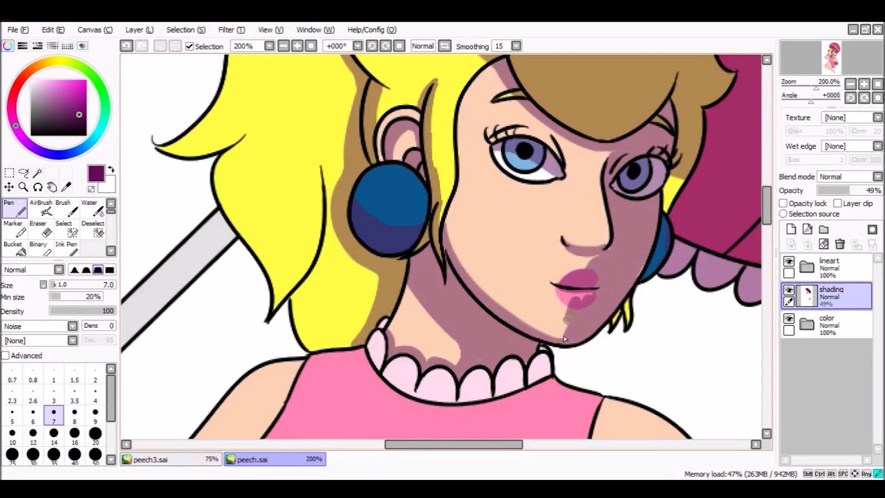The image size is (885, 498).
Task: Select the Binary pen tool
Action: coord(41,249)
